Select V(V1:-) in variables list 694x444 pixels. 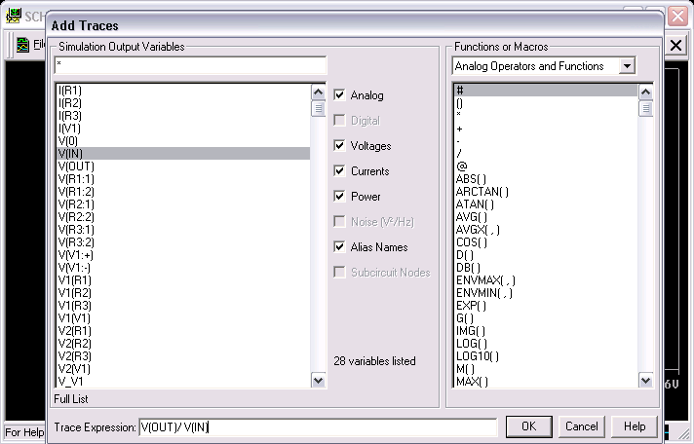click(x=183, y=268)
